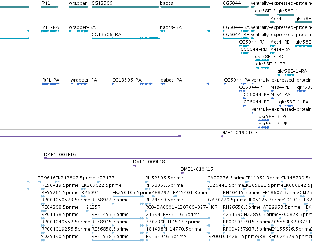312x242 pixels.
Task: Click the CG6044 gene label
Action: [232, 3]
